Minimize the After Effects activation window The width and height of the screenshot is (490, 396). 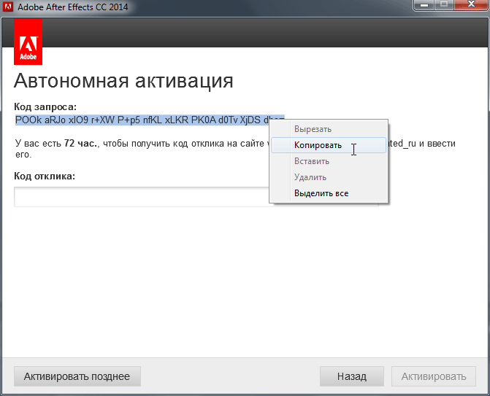424,5
